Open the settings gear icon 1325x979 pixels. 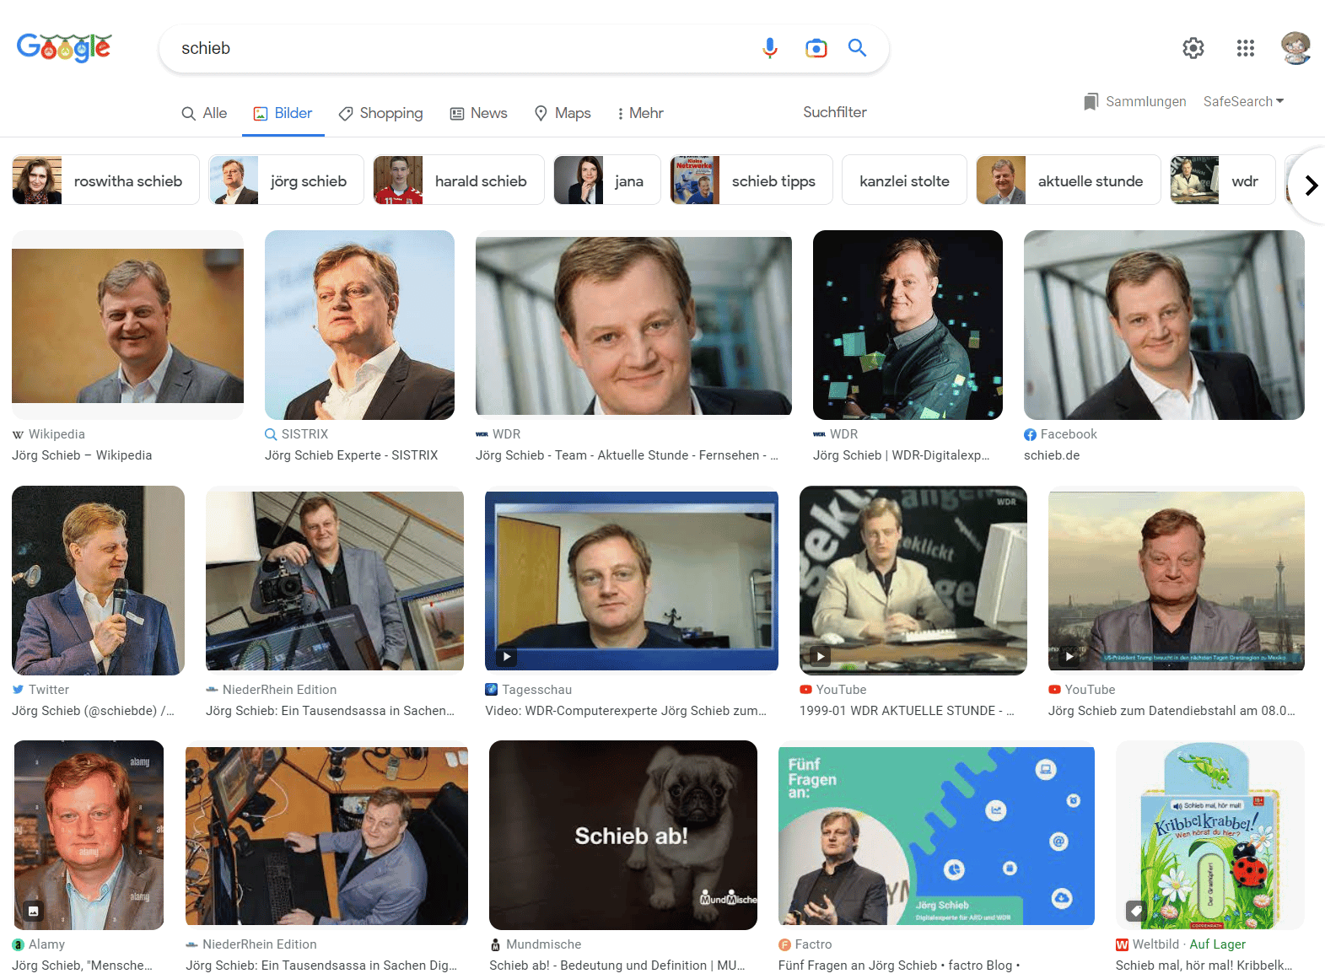click(x=1193, y=48)
